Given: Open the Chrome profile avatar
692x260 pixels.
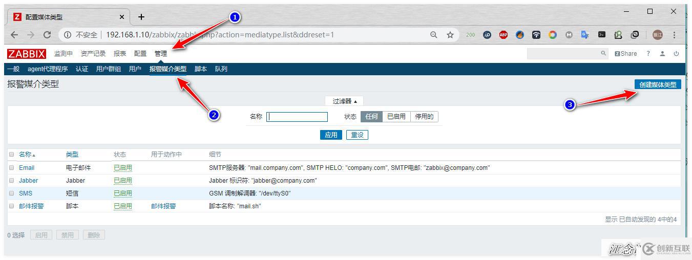Looking at the screenshot, I should pos(657,35).
